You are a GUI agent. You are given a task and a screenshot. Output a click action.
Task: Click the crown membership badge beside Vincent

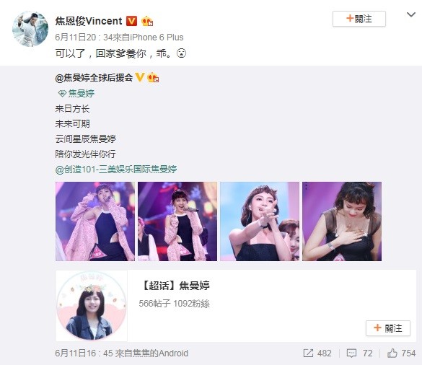(x=147, y=21)
